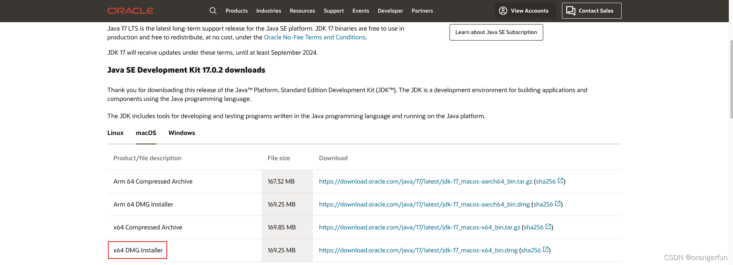This screenshot has width=733, height=265.
Task: Open sha256 link for x64 Compressed Archive
Action: click(534, 227)
